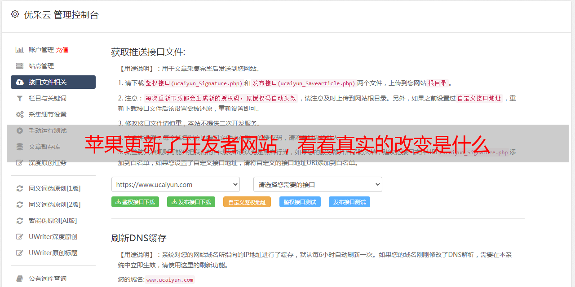Screen dimensions: 575x287
Task: Click the blue 鉴权接口测试 button
Action: click(x=300, y=202)
